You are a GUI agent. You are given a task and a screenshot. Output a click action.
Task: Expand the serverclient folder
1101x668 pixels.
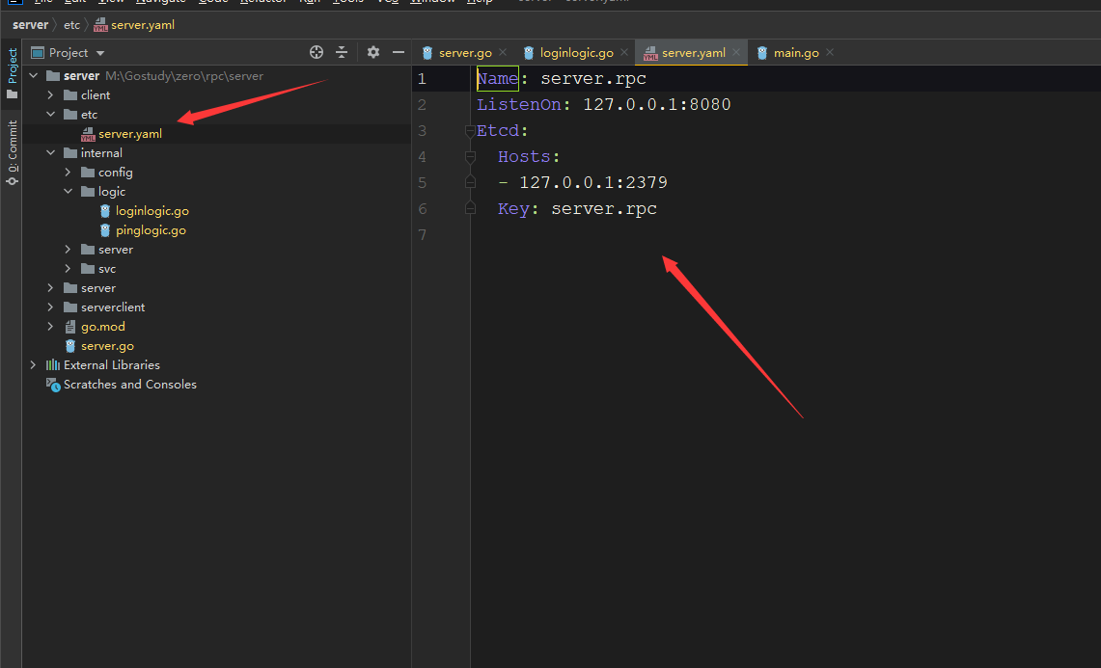(x=50, y=307)
